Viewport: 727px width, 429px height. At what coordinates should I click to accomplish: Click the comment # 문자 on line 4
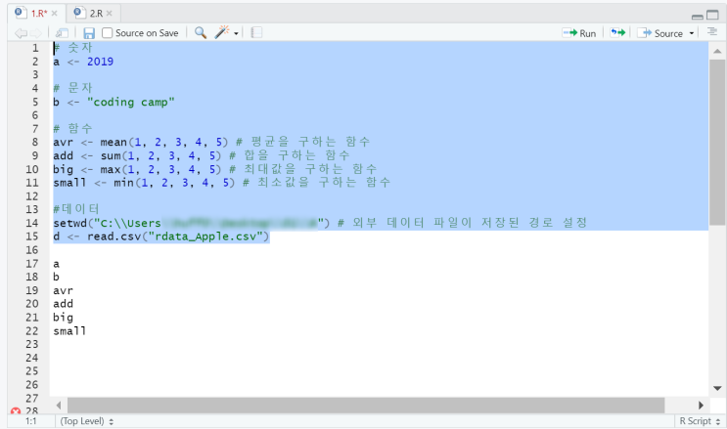click(x=73, y=88)
